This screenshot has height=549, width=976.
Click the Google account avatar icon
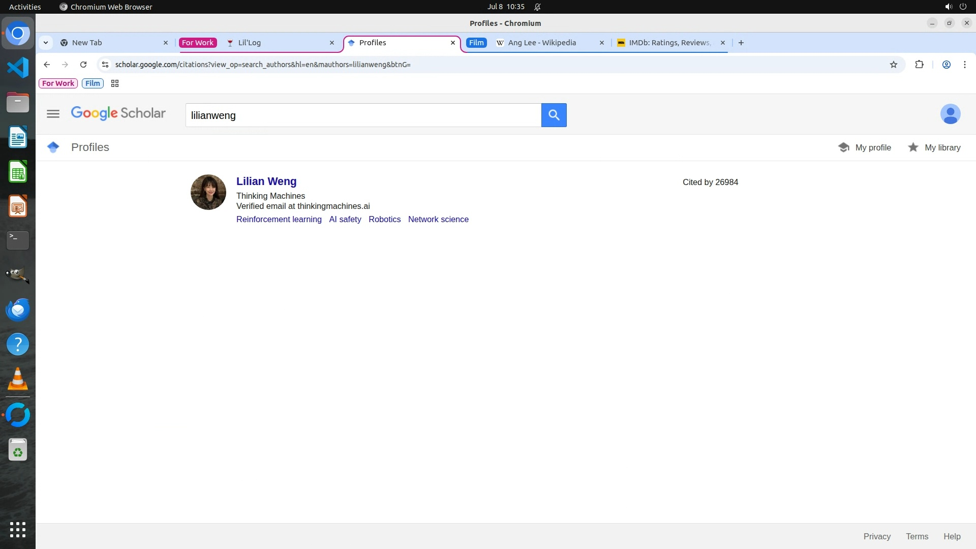[950, 114]
